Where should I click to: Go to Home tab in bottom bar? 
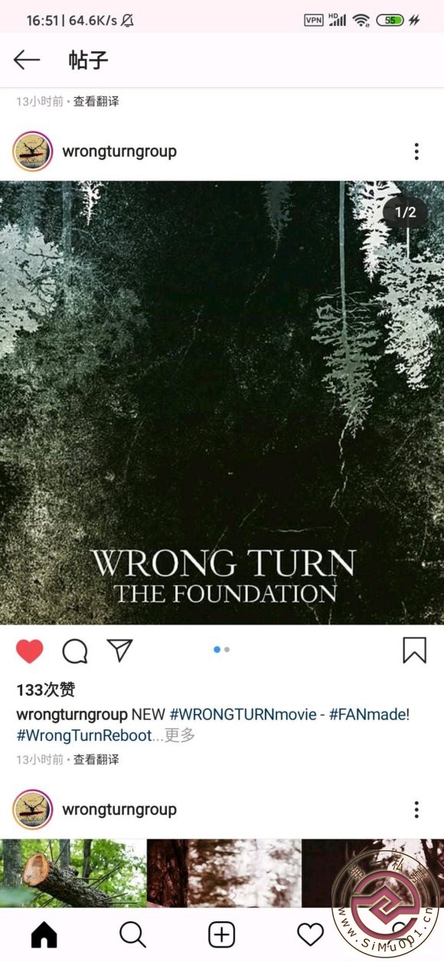tap(44, 934)
